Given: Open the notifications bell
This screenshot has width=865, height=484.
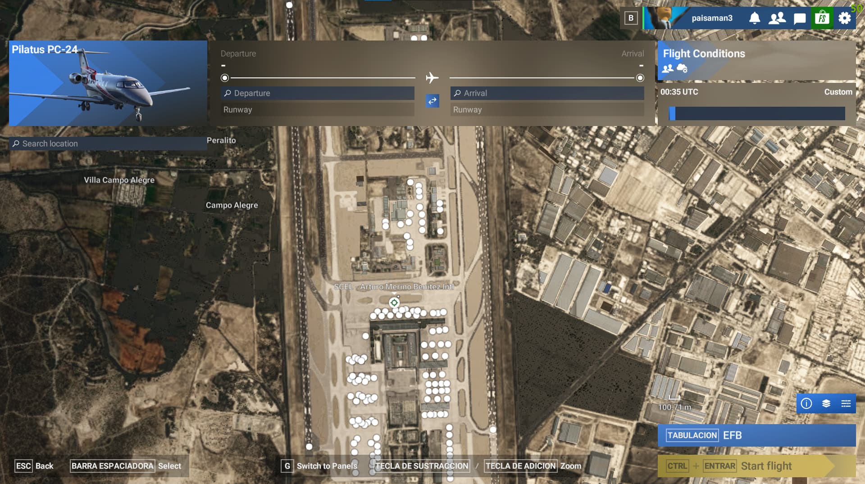Looking at the screenshot, I should (x=755, y=18).
